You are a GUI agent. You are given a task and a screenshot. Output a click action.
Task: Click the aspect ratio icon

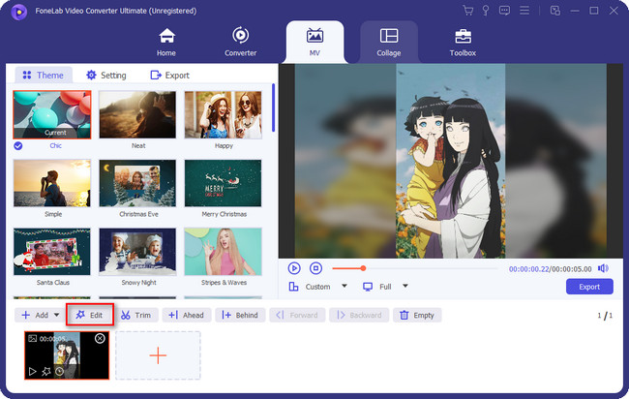click(x=293, y=287)
